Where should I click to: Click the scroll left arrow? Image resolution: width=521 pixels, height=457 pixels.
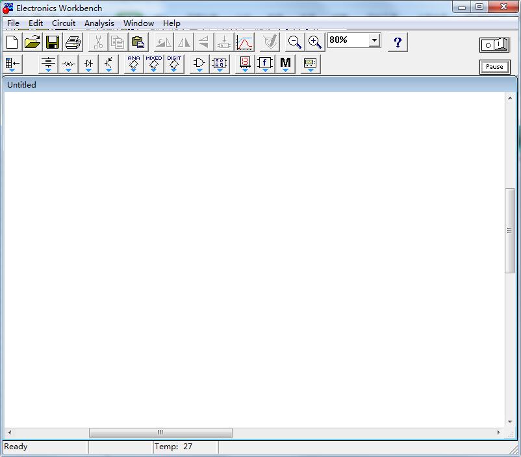pyautogui.click(x=10, y=432)
